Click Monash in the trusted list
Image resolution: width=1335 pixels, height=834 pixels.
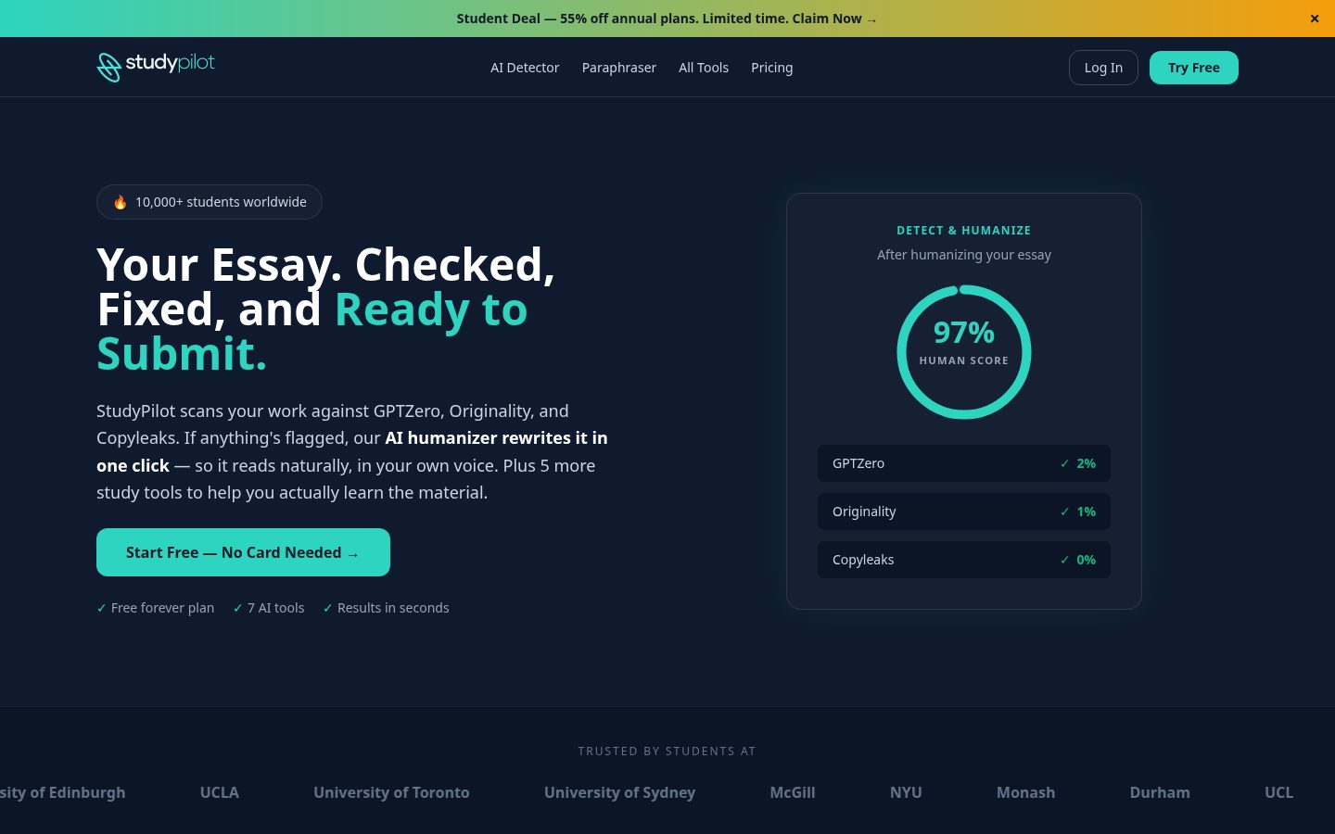(x=1025, y=792)
